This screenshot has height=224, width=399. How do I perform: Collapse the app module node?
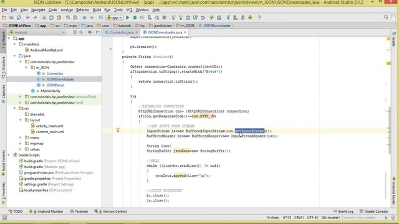click(x=9, y=39)
